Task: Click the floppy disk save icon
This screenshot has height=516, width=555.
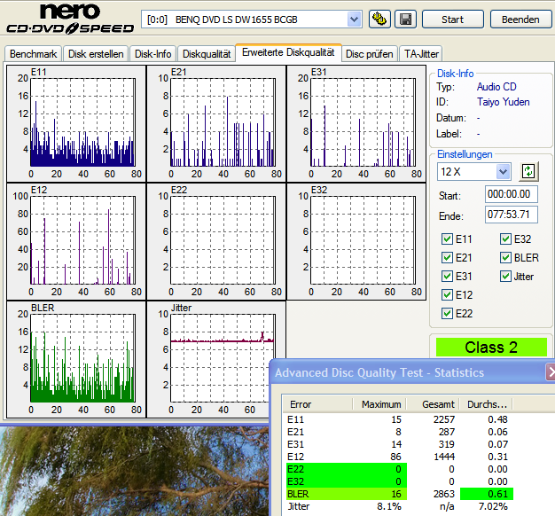Action: [x=404, y=19]
